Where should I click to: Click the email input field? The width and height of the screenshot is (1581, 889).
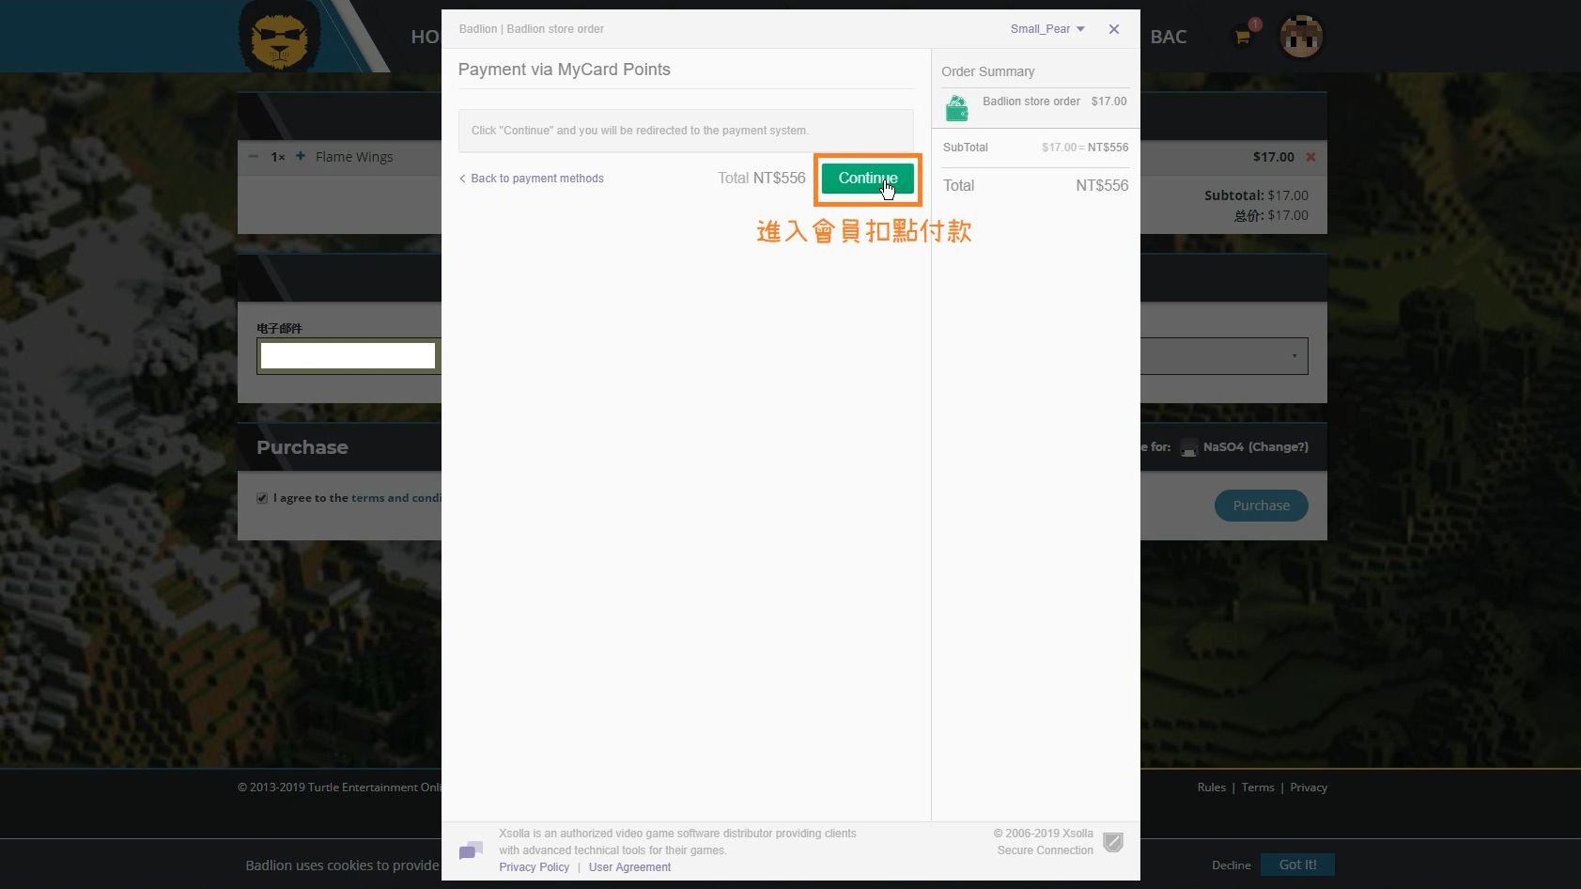click(348, 355)
